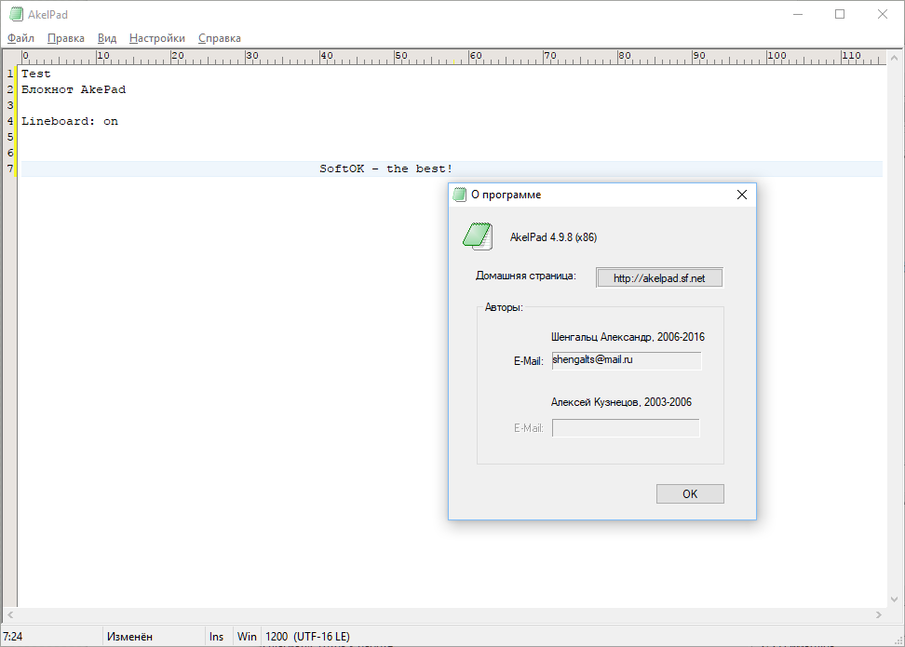
Task: Click the ruler mark 50
Action: (401, 56)
